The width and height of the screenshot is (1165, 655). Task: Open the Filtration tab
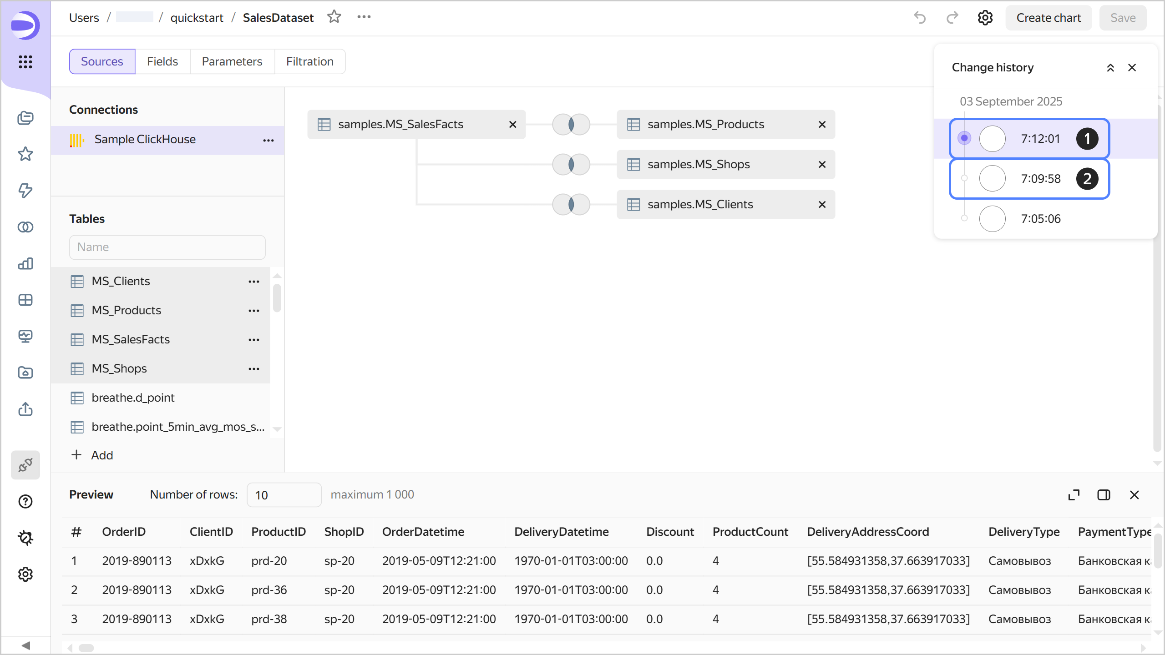click(x=309, y=61)
